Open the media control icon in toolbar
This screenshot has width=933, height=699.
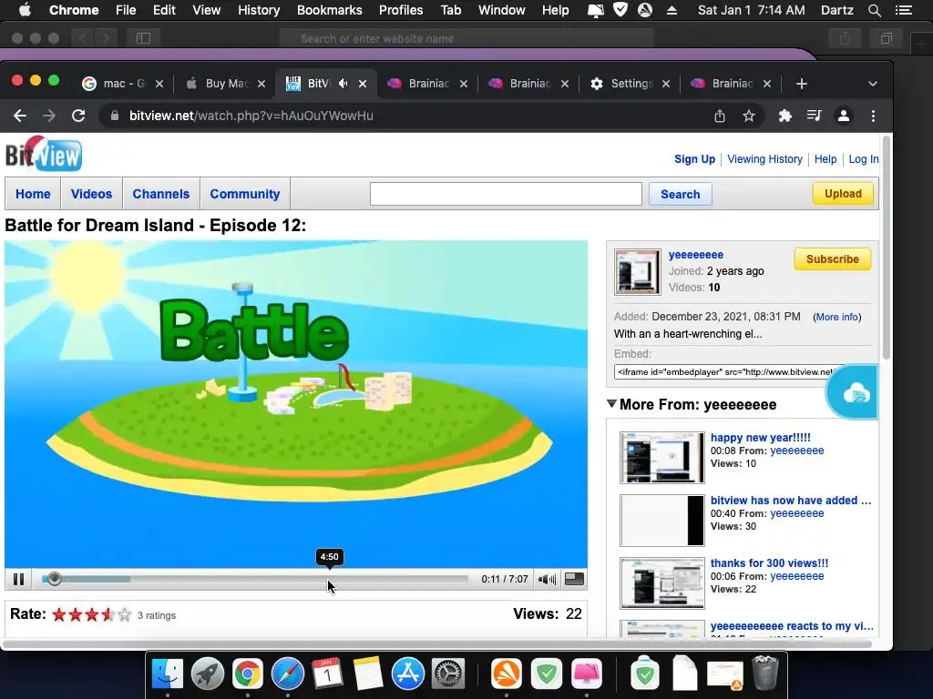[814, 116]
